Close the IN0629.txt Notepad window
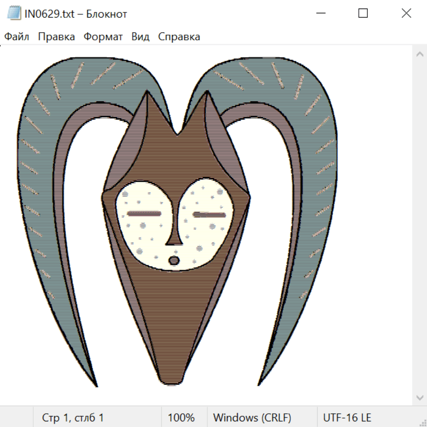The height and width of the screenshot is (427, 427). pos(406,13)
